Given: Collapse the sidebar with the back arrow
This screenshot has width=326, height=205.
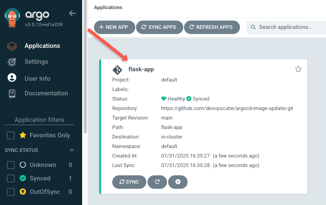Looking at the screenshot, I should coord(72,13).
